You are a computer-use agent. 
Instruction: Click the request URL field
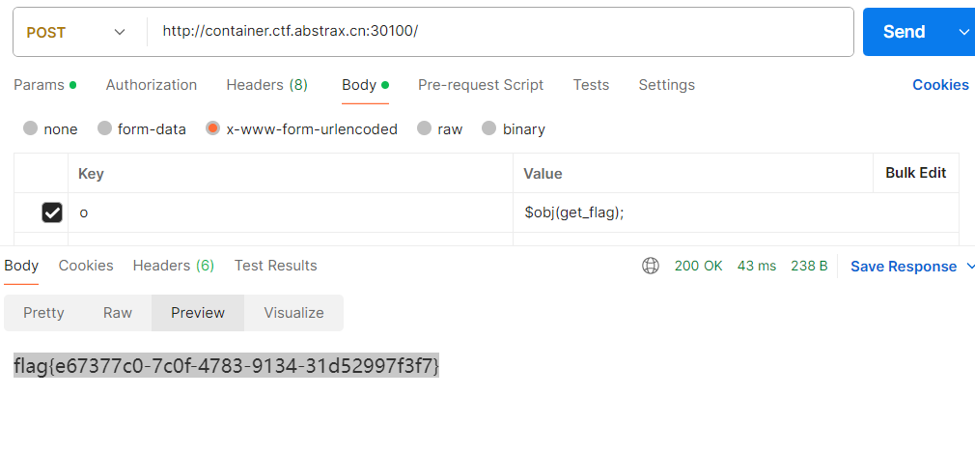pos(500,32)
